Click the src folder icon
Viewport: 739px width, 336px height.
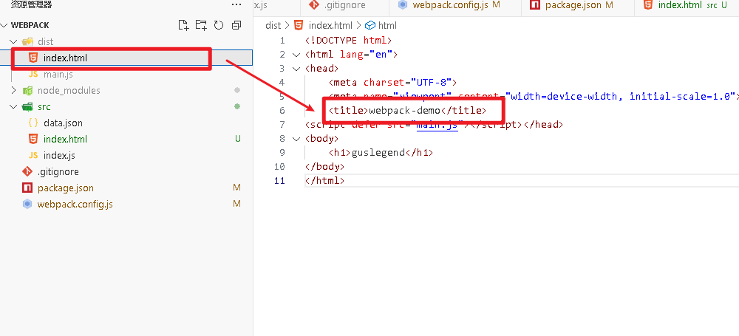click(x=28, y=107)
